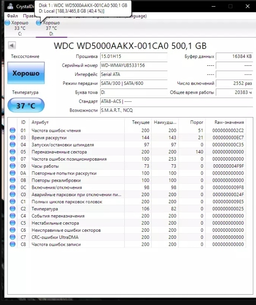Click status circle of attribute C1
This screenshot has width=256, height=305.
[13, 202]
